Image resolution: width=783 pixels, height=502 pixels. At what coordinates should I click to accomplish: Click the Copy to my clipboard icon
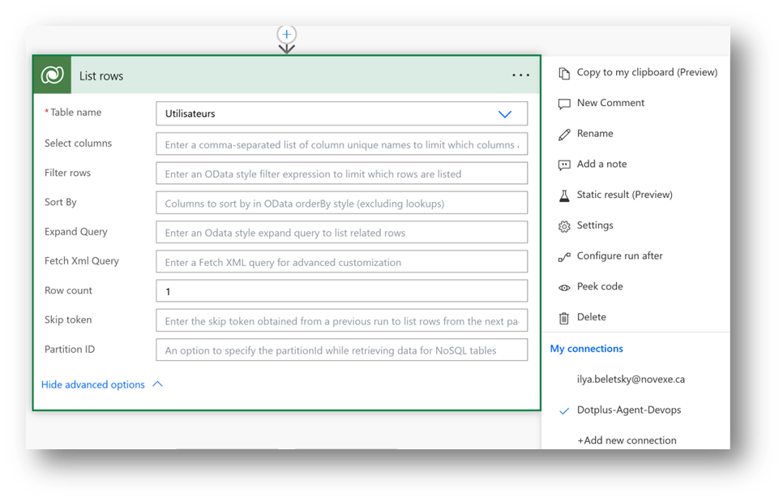(564, 73)
